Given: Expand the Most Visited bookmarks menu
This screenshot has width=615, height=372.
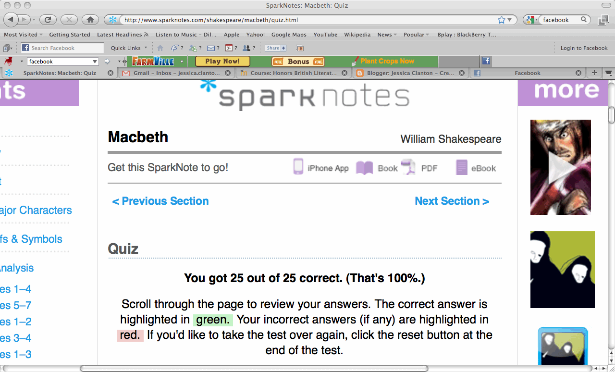Looking at the screenshot, I should tap(23, 35).
